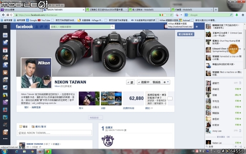Open the 相片 photos thumbnail

(x=89, y=99)
